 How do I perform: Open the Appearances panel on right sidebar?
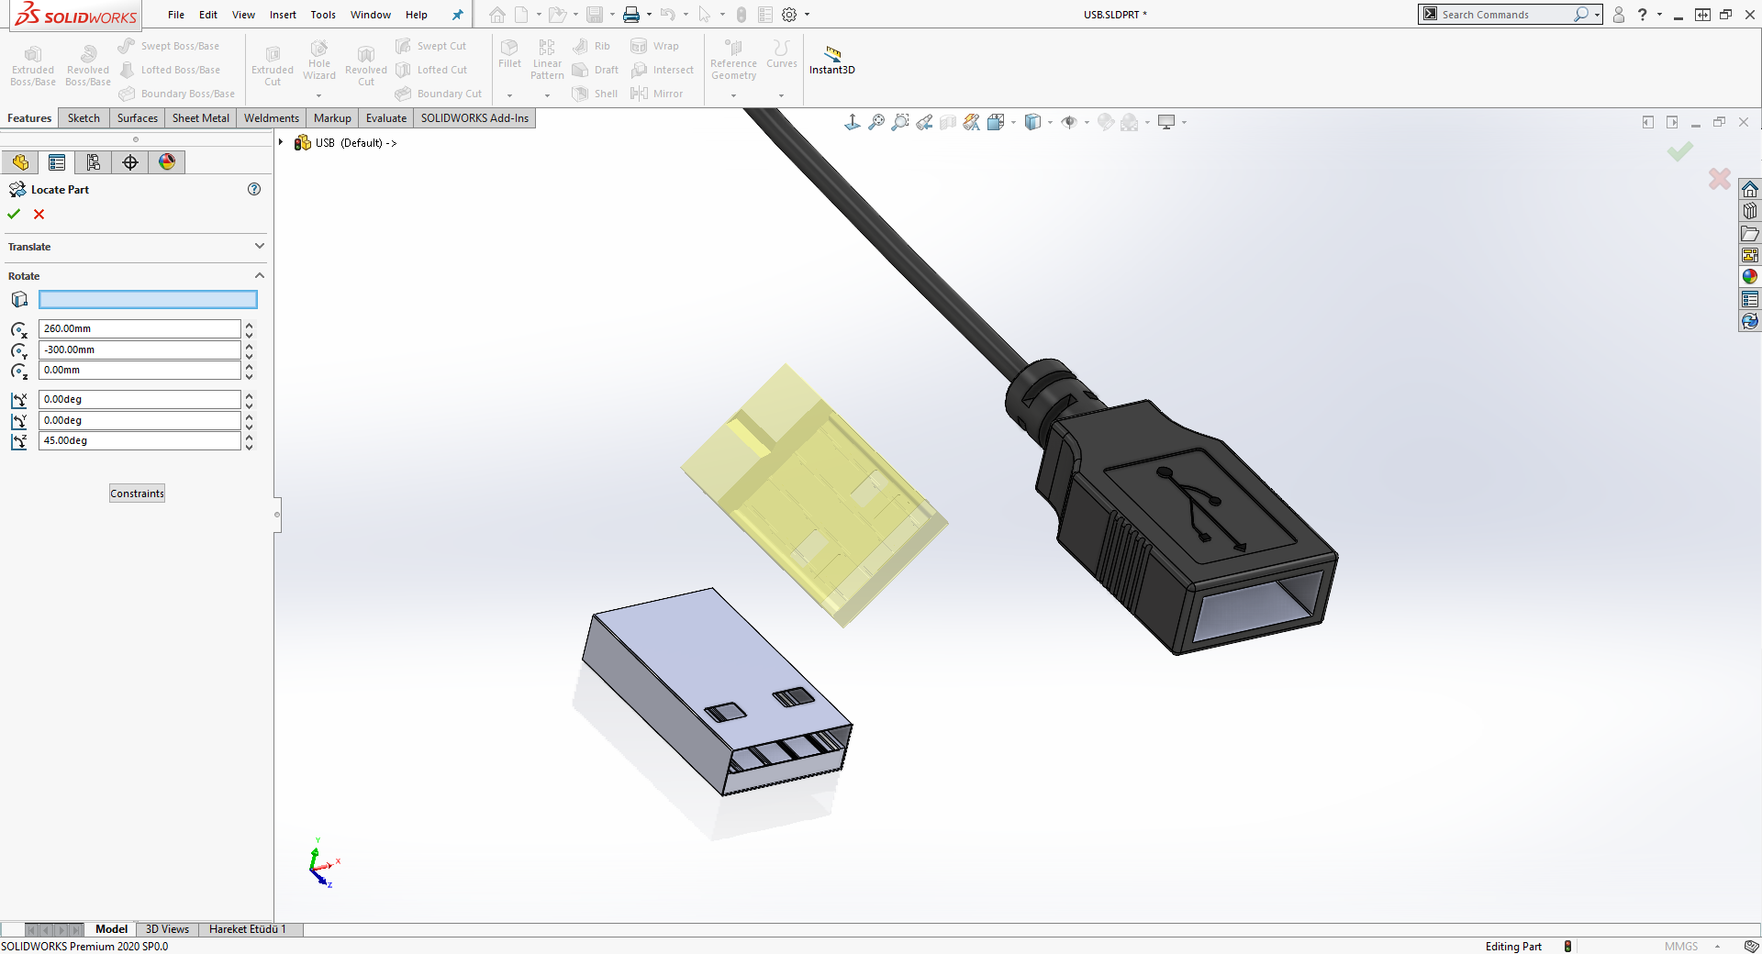click(1749, 275)
